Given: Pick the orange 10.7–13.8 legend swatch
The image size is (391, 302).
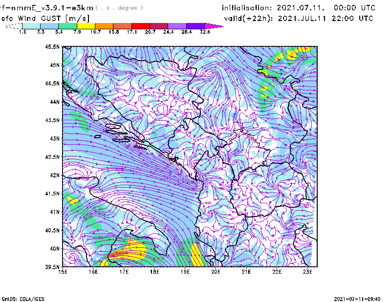Looking at the screenshot, I should [x=104, y=26].
